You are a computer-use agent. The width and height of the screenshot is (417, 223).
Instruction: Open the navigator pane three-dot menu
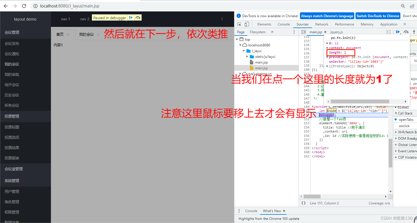click(x=294, y=32)
